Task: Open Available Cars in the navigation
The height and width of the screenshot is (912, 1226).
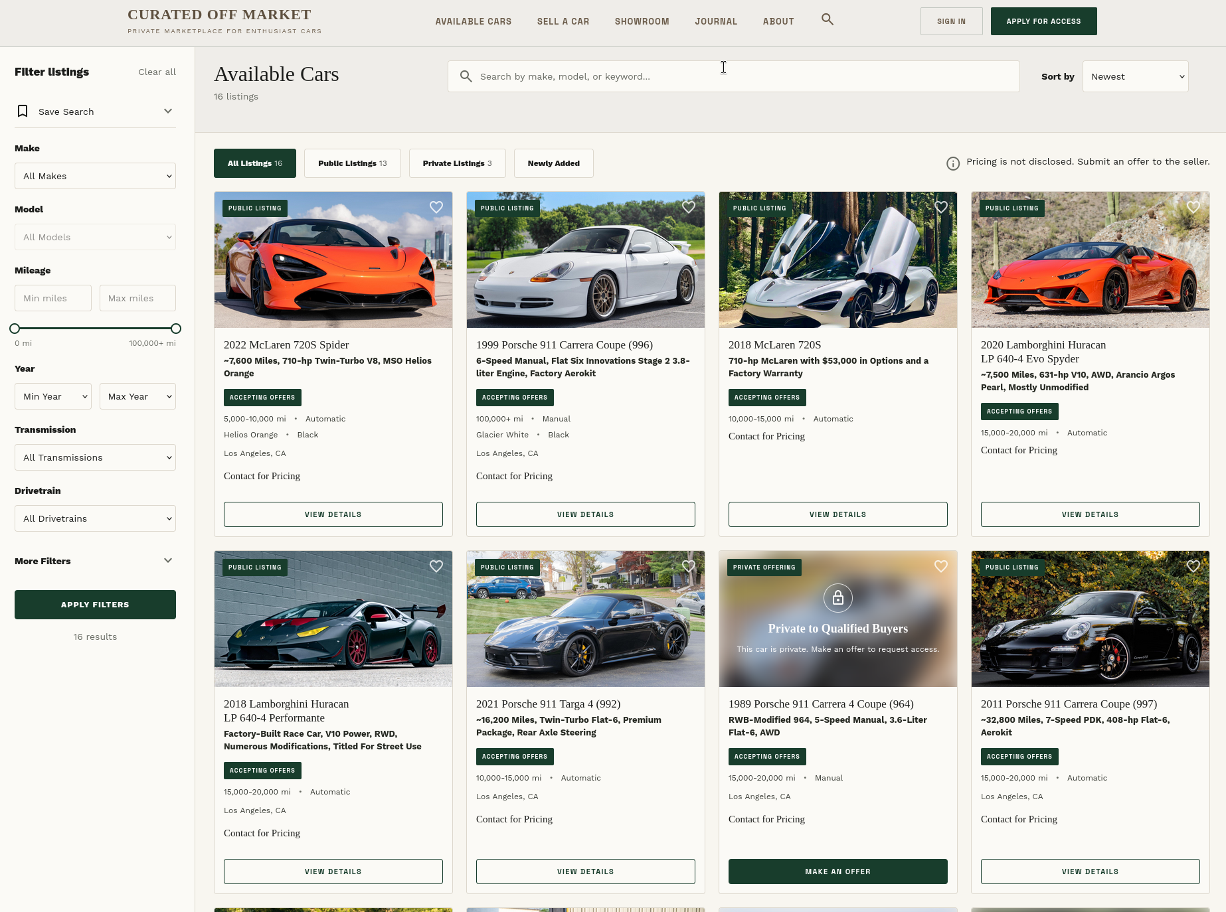Action: pyautogui.click(x=474, y=21)
